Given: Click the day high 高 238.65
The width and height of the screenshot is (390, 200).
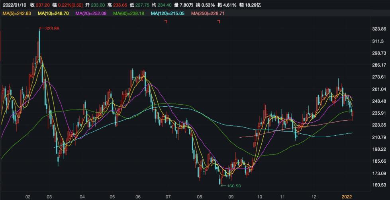Looking at the screenshot, I should click(117, 5).
